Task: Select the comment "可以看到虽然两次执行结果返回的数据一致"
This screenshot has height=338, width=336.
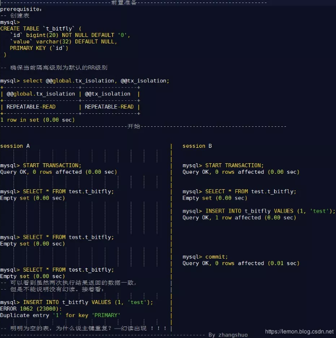Action: coord(73,283)
